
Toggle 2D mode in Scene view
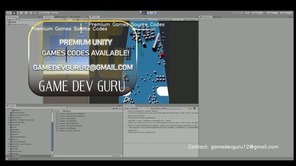[65, 19]
